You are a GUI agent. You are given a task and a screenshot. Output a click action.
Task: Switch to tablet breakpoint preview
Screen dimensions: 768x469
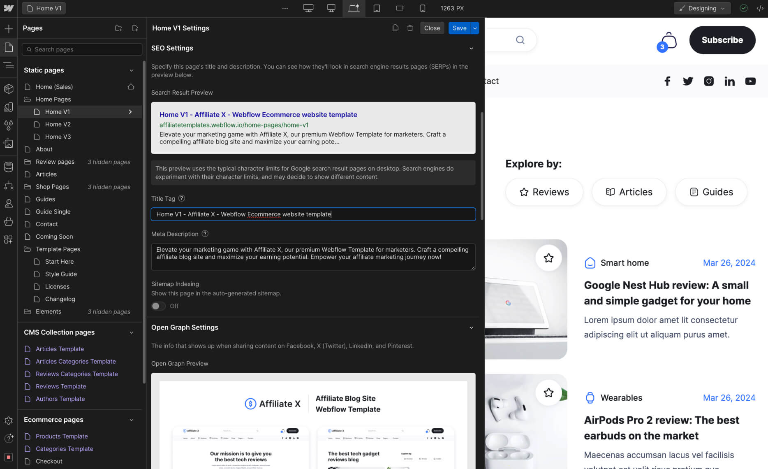pos(377,8)
